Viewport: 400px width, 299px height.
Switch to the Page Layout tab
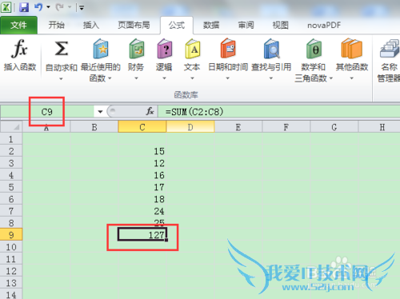pyautogui.click(x=134, y=25)
